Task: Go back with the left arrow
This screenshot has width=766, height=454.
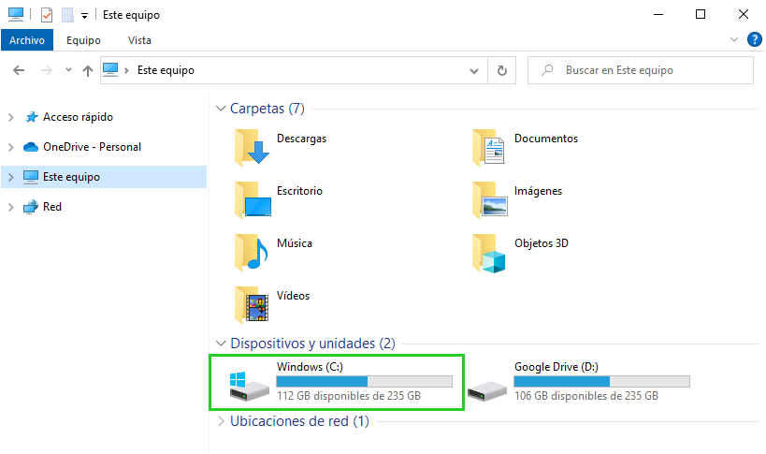Action: click(19, 70)
